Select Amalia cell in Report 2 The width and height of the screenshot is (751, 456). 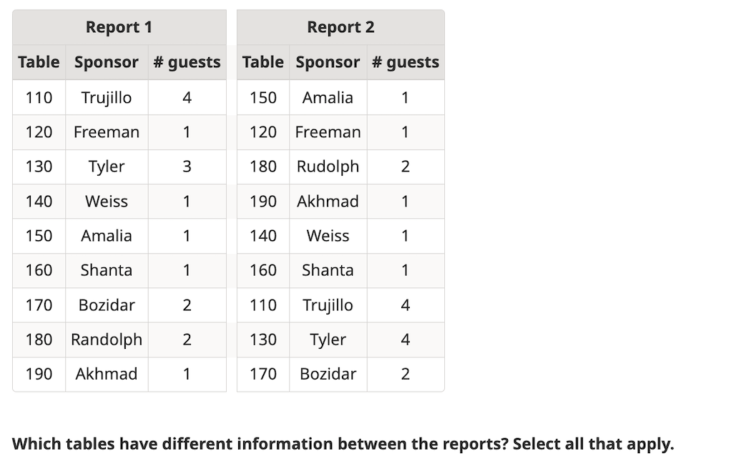[328, 97]
